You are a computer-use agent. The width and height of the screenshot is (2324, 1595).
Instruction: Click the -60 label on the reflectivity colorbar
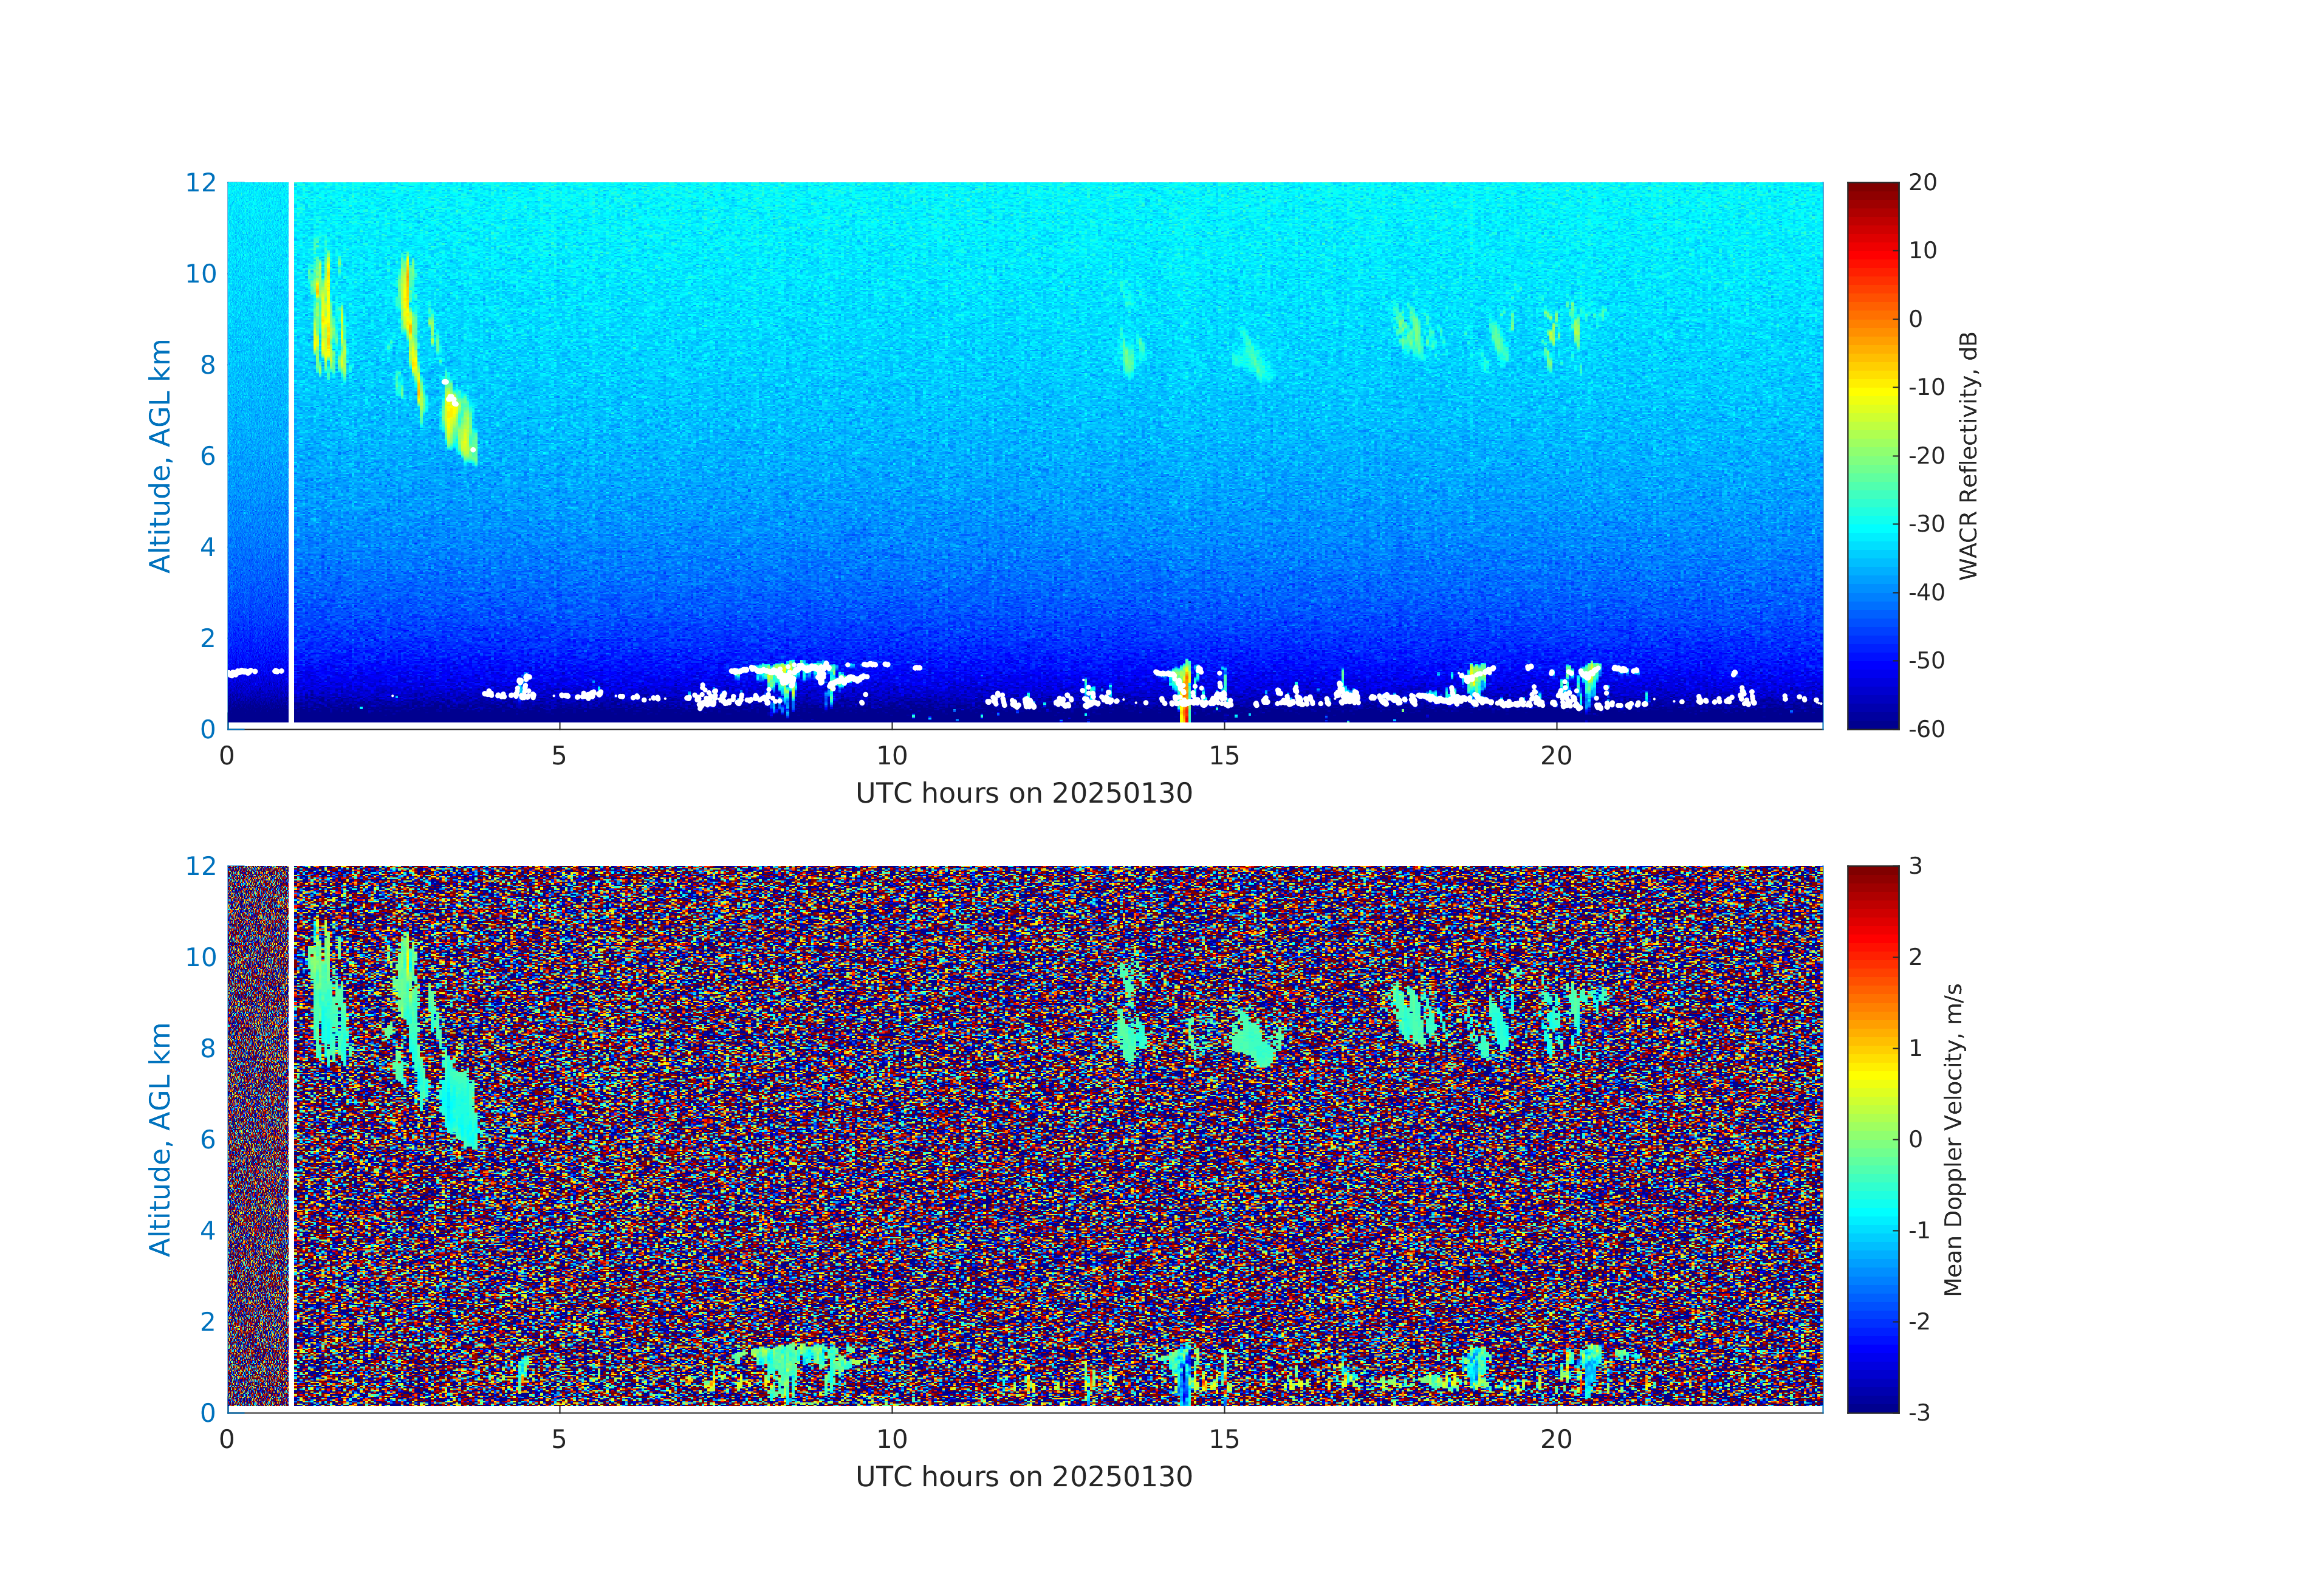pos(1926,729)
